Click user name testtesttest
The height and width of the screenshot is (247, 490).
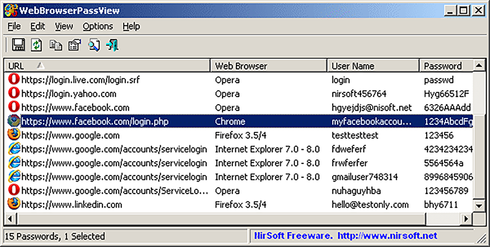pos(355,135)
